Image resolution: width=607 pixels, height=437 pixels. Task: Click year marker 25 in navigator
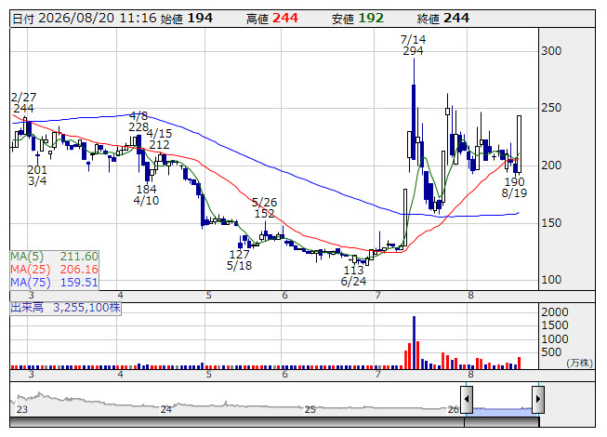310,409
